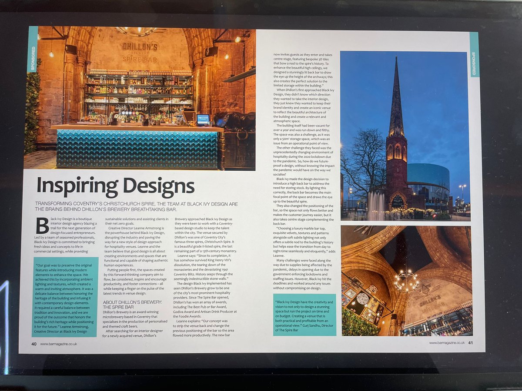Click the paragraph starting "Creative Director Leanne Armstrong"

coord(135,248)
